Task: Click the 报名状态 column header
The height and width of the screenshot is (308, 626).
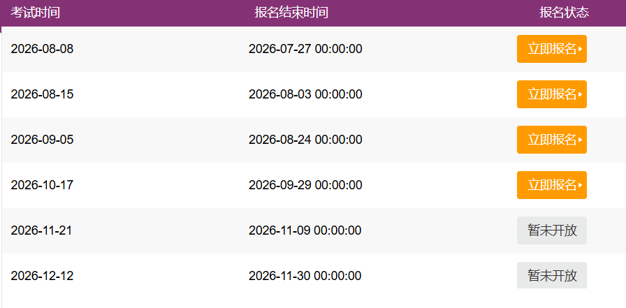Action: pyautogui.click(x=564, y=13)
